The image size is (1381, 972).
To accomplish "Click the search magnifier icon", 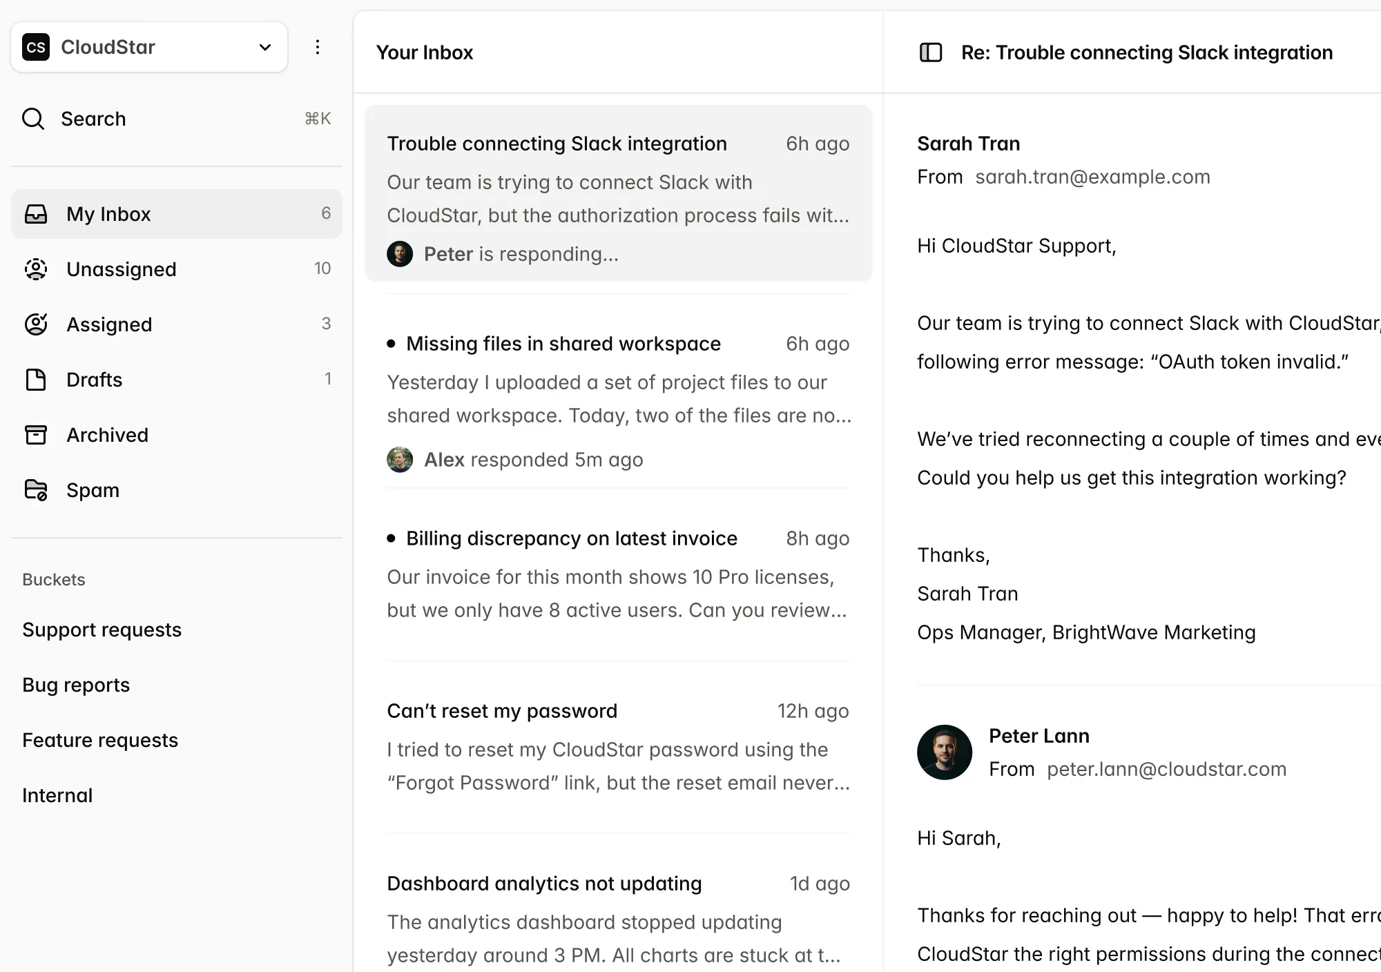I will 33,119.
